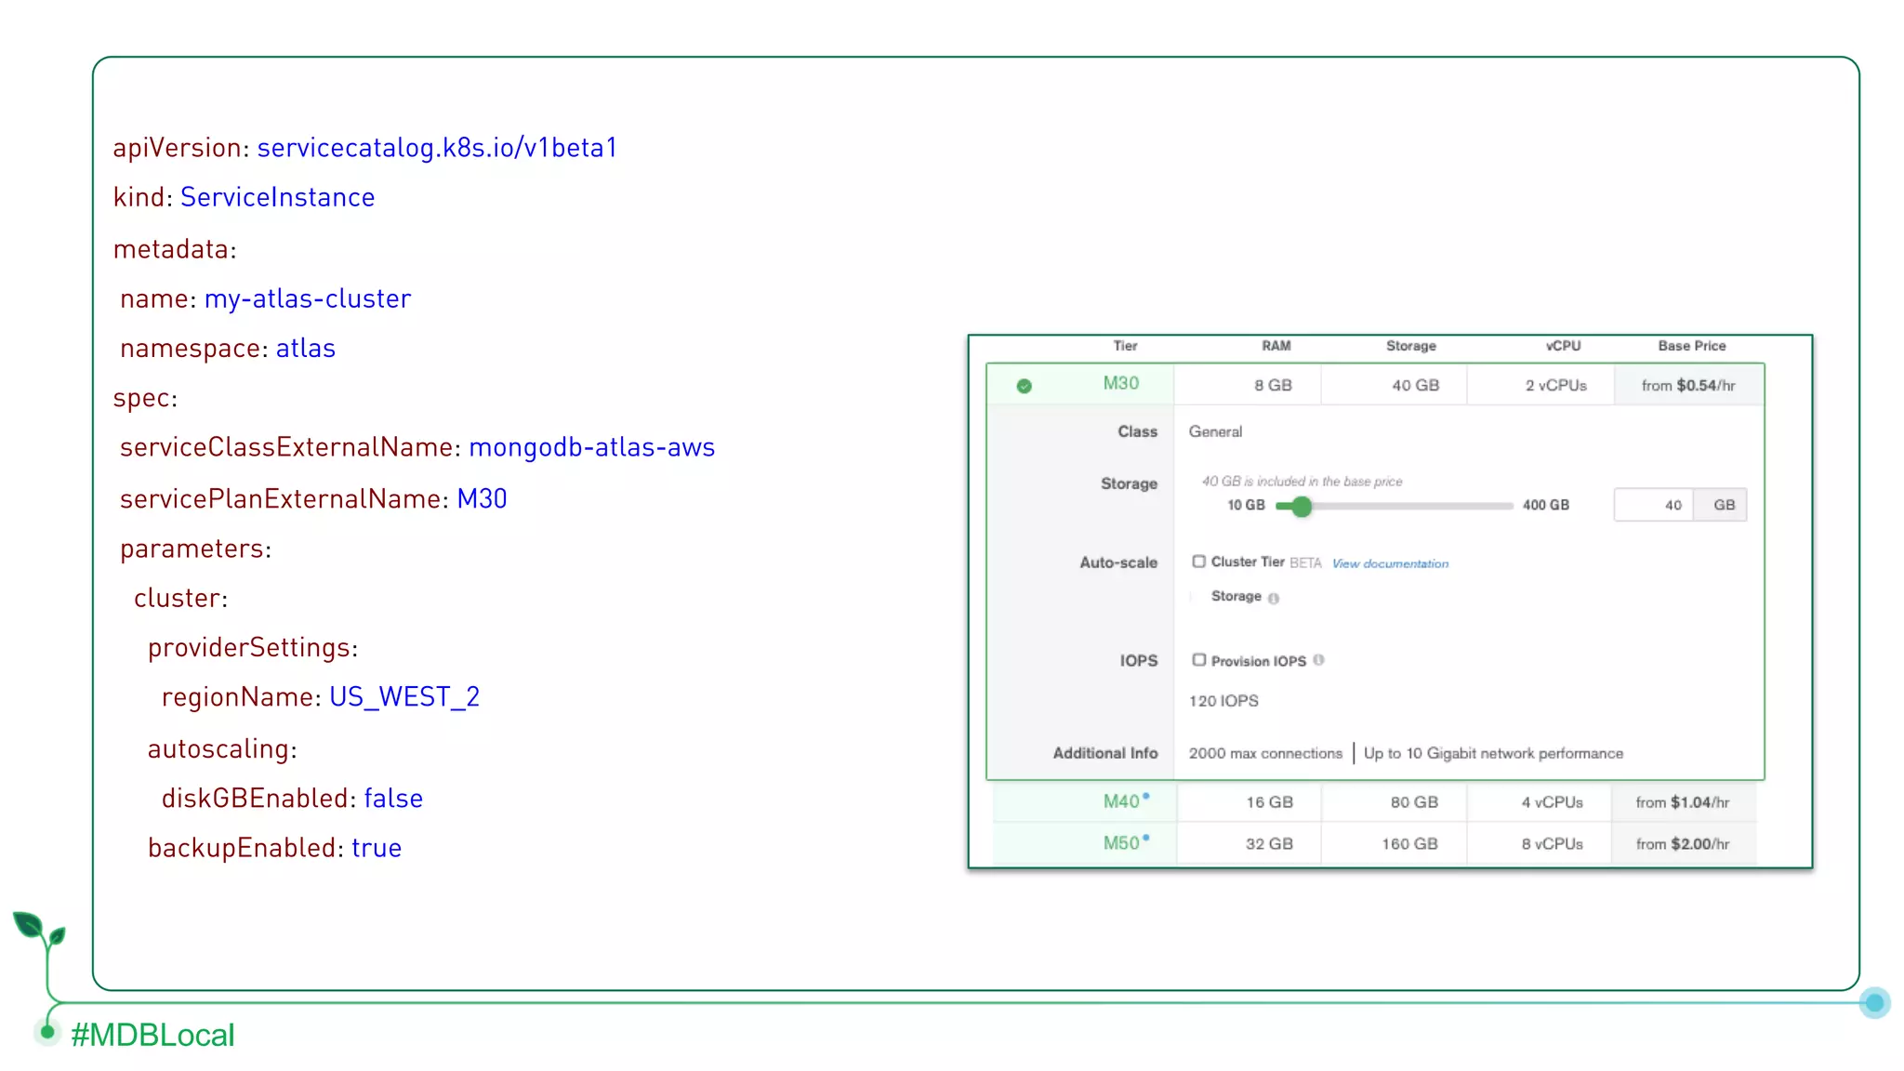Click the green dot before #MDBLocal
This screenshot has height=1071, width=1904.
47,1030
